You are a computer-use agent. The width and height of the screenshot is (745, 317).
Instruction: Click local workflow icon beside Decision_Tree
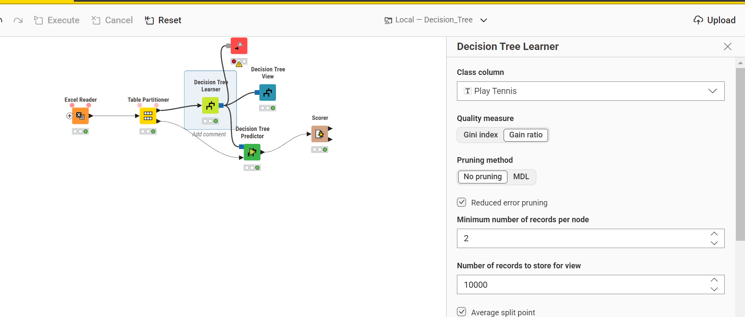tap(388, 20)
